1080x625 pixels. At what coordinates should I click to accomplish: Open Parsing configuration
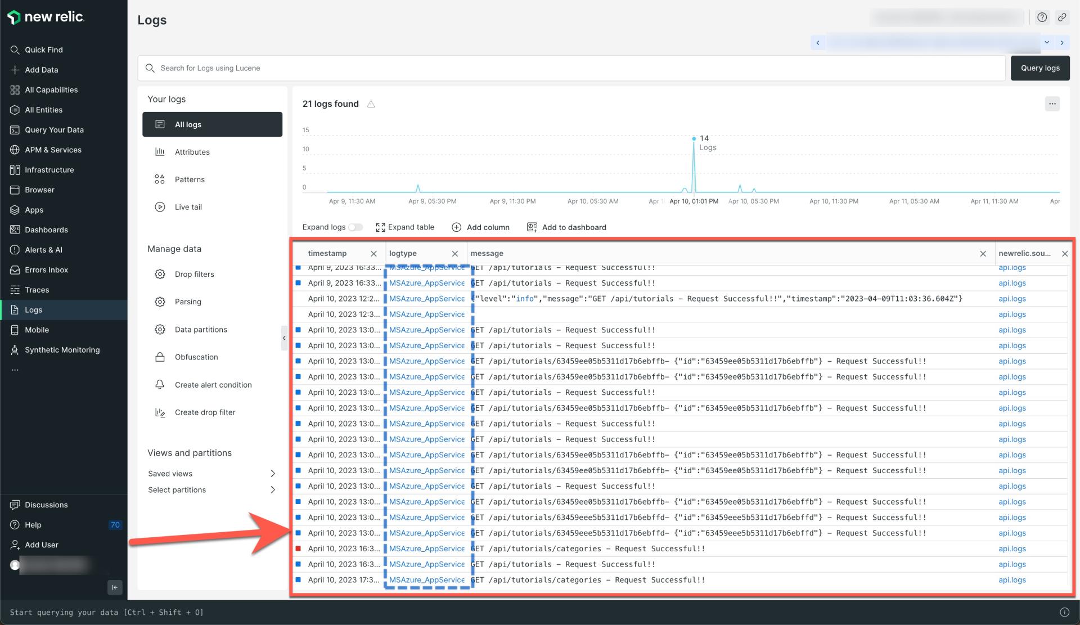[188, 302]
